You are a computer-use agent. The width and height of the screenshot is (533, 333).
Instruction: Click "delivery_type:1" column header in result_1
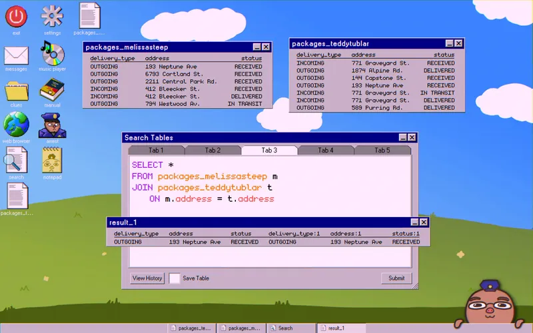[x=294, y=234]
